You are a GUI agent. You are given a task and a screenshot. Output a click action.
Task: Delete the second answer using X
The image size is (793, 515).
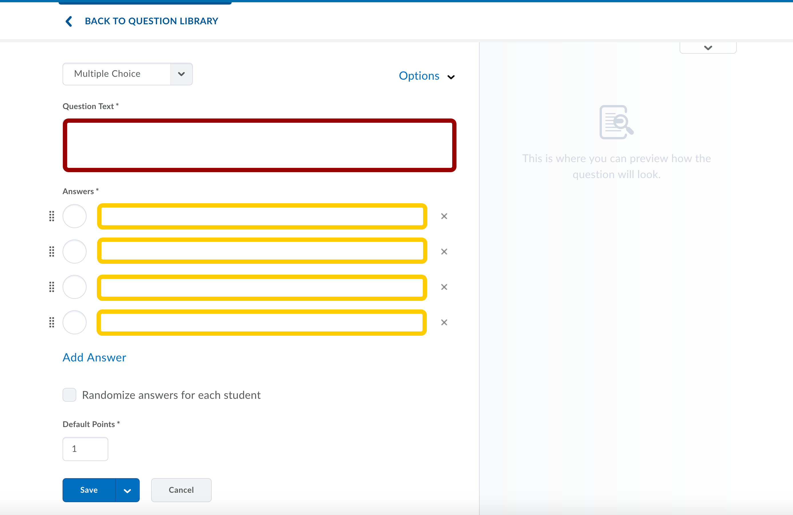point(444,252)
